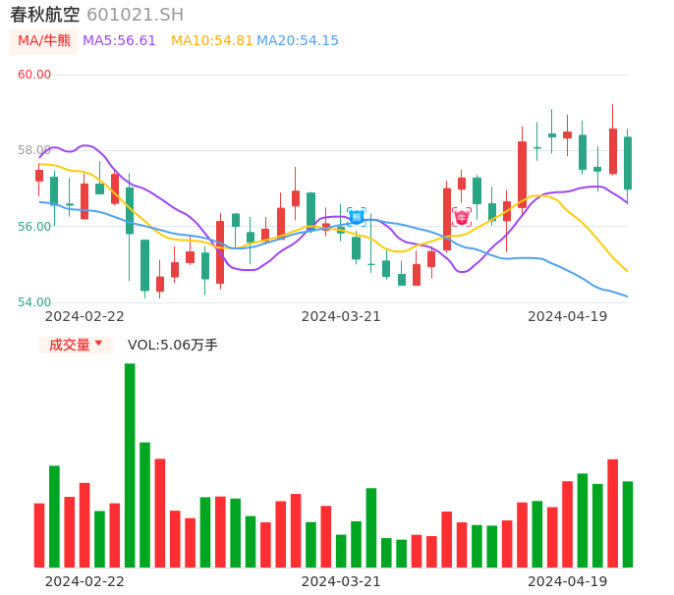Click the 春秋航空 stock name
This screenshot has width=674, height=595.
coord(44,15)
